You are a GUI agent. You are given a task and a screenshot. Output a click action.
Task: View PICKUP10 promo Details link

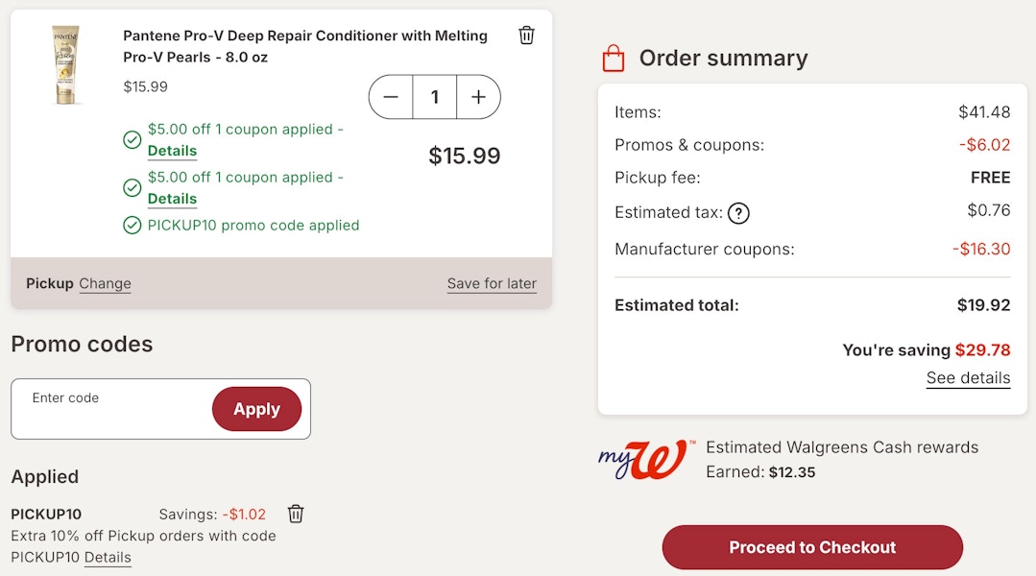click(x=108, y=558)
